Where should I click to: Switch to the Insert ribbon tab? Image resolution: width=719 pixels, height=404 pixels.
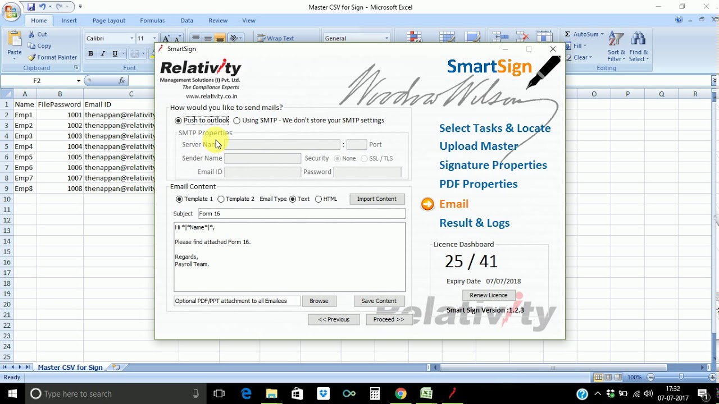(69, 21)
